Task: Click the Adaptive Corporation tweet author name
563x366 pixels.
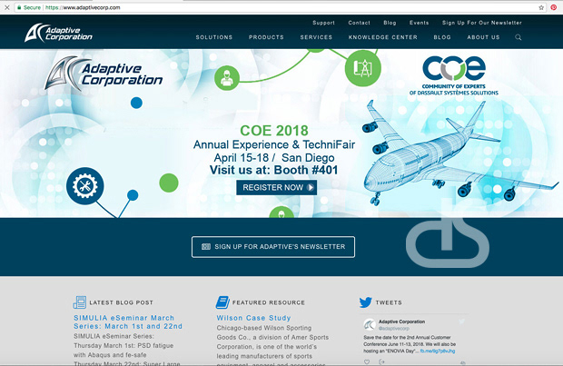Action: [x=401, y=321]
